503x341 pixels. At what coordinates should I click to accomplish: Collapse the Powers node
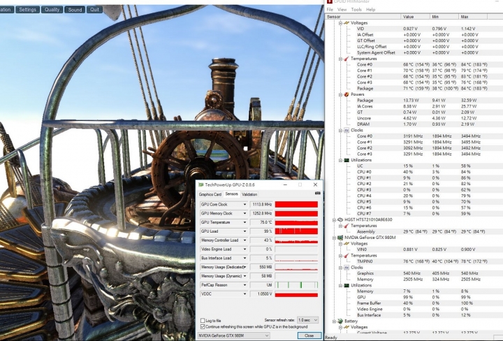[x=340, y=94]
